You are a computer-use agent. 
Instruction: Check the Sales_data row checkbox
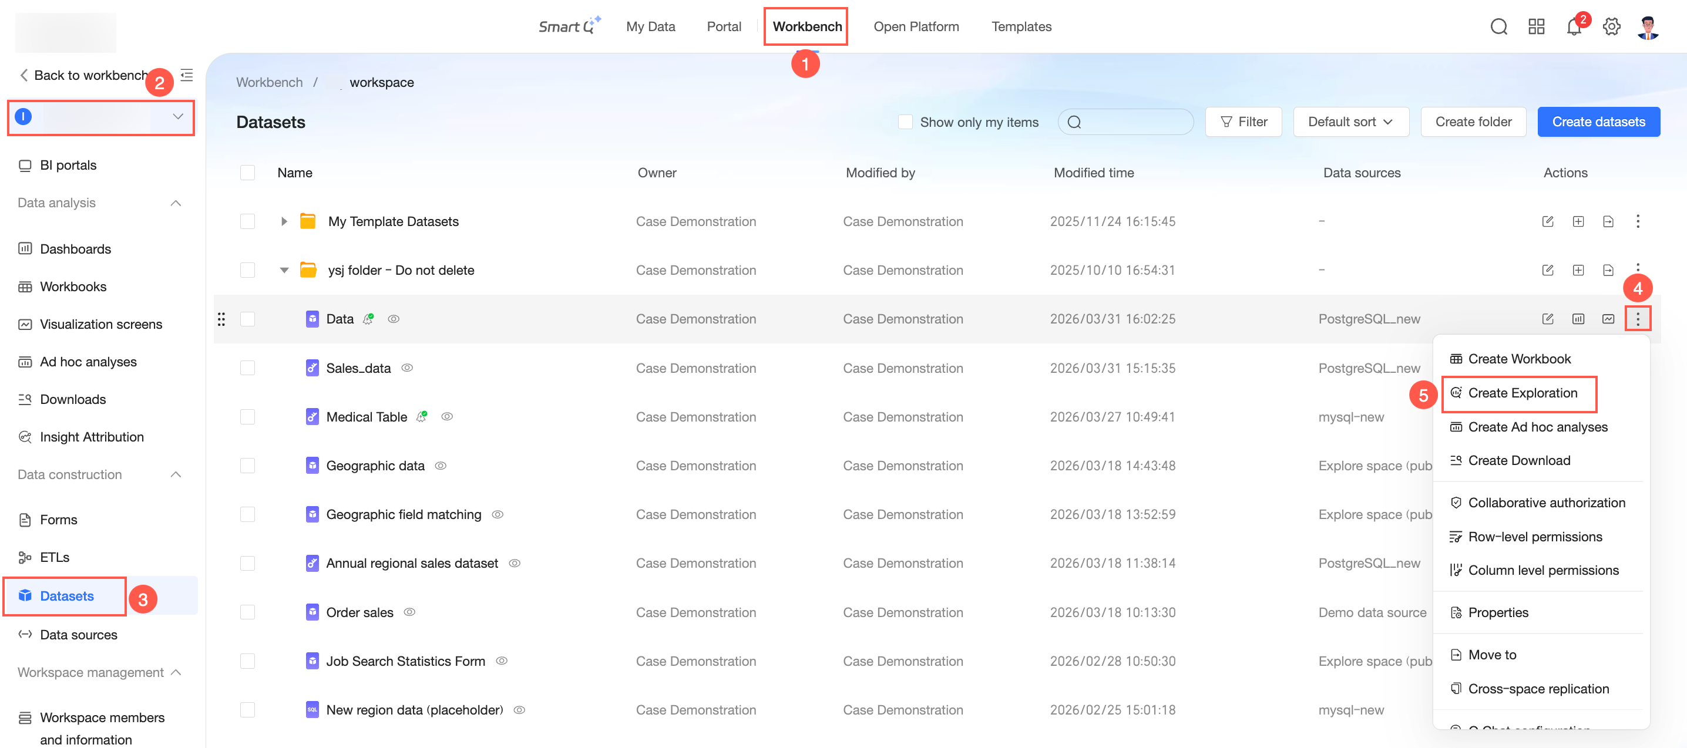pyautogui.click(x=247, y=368)
